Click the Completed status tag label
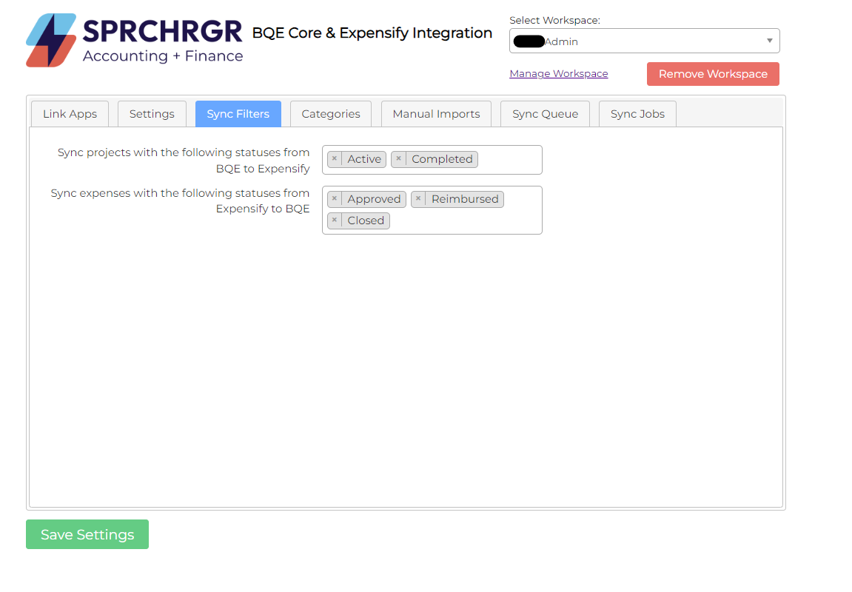Screen dimensions: 852x592 pyautogui.click(x=442, y=159)
